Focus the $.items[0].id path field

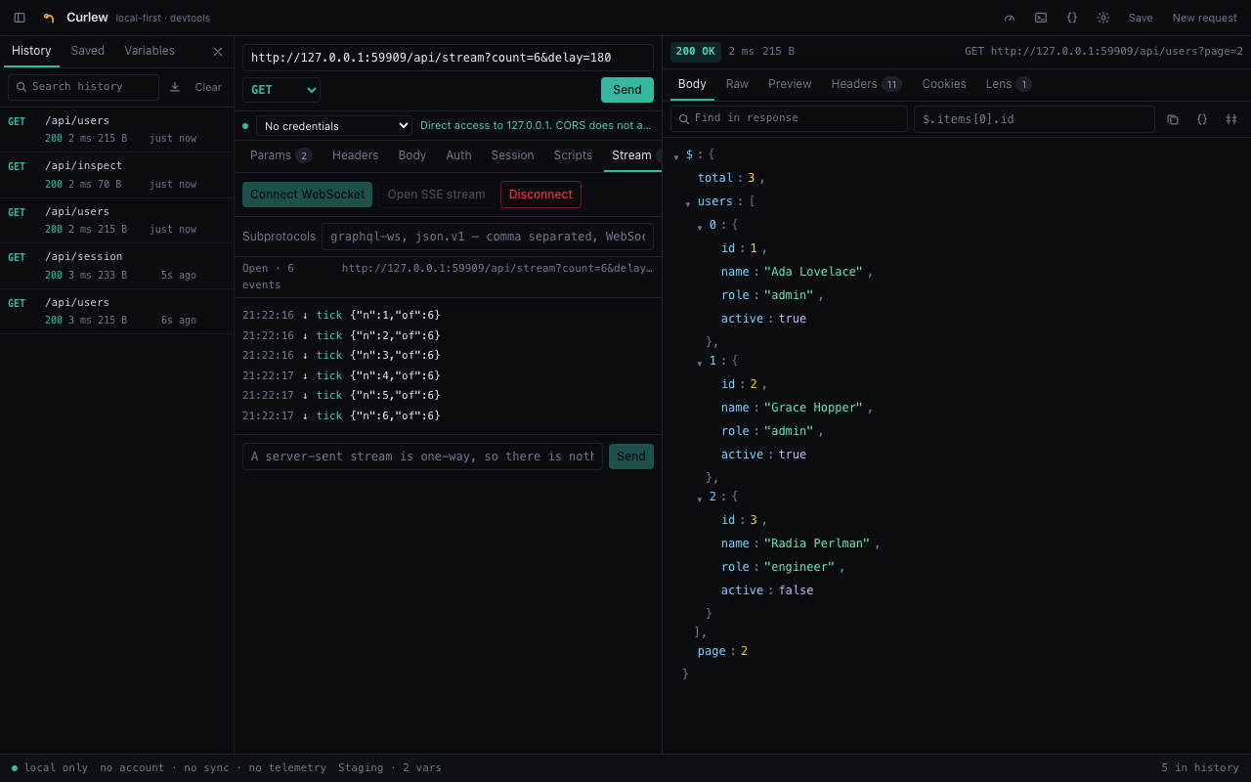(x=1034, y=119)
